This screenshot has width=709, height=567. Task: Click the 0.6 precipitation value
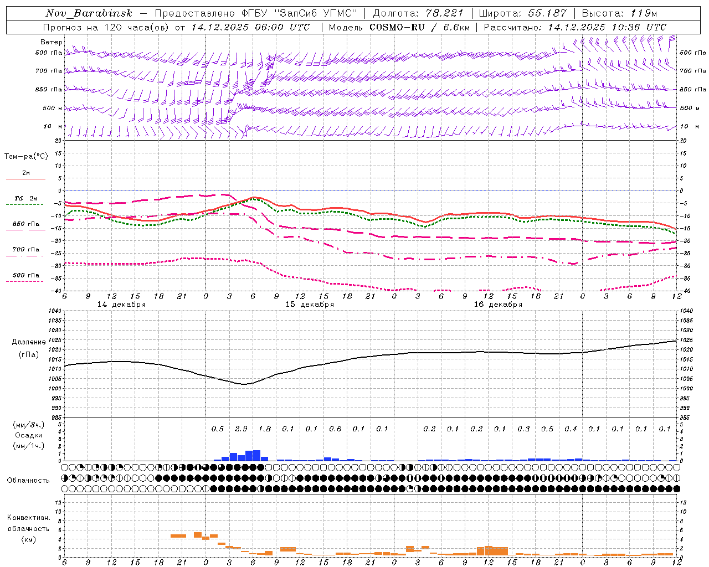coord(335,429)
